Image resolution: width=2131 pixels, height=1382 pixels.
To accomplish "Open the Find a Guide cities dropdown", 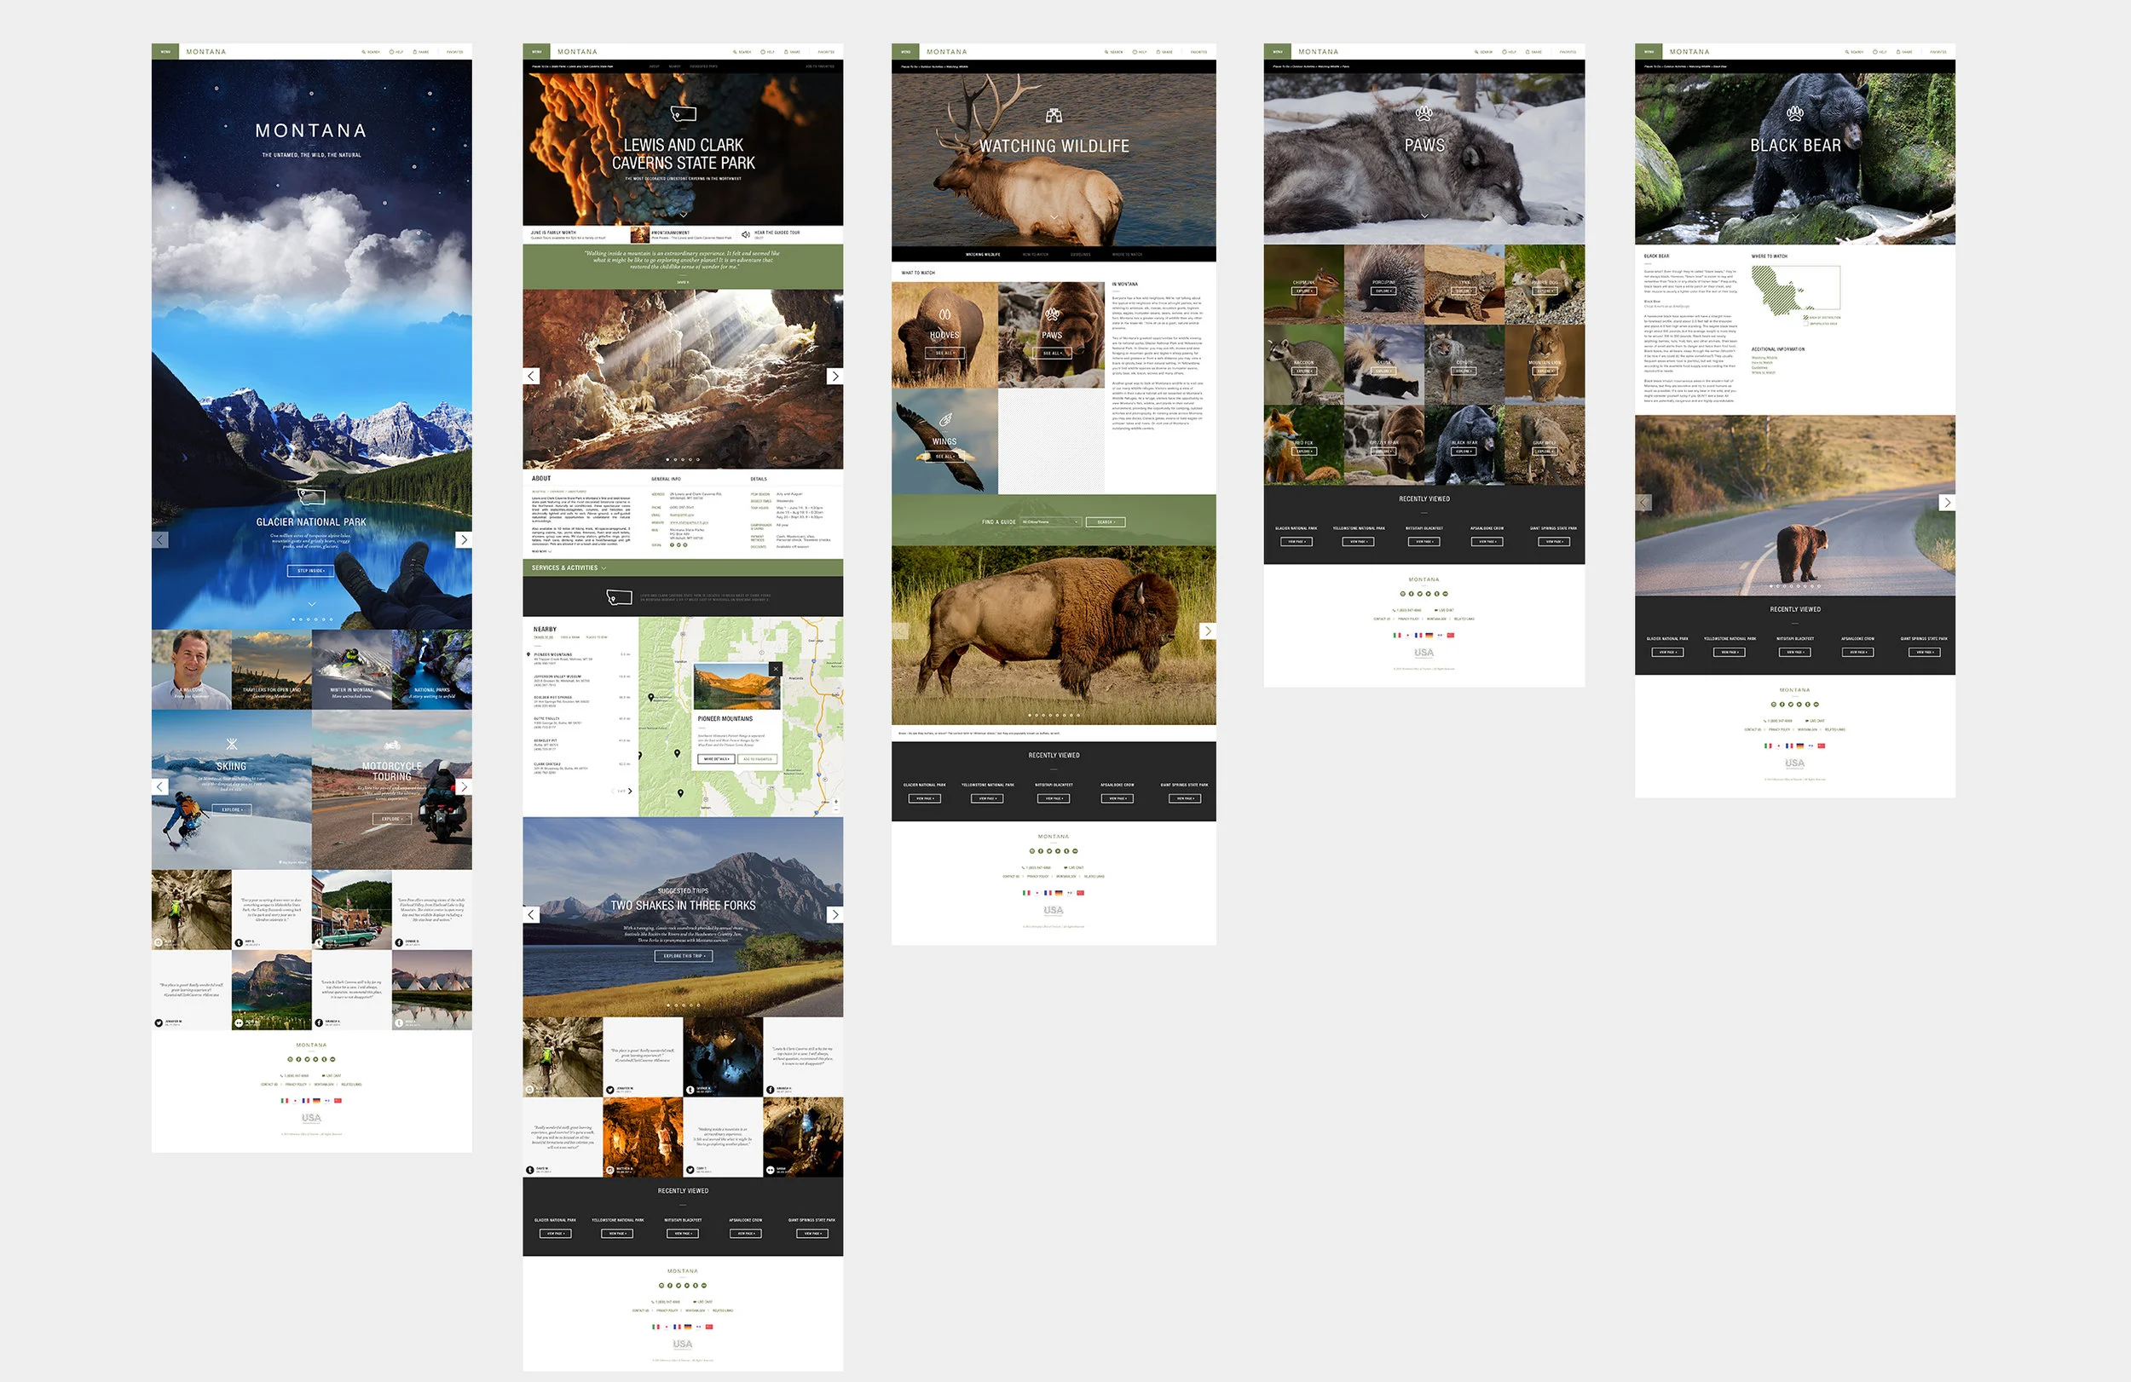I will (x=1051, y=521).
